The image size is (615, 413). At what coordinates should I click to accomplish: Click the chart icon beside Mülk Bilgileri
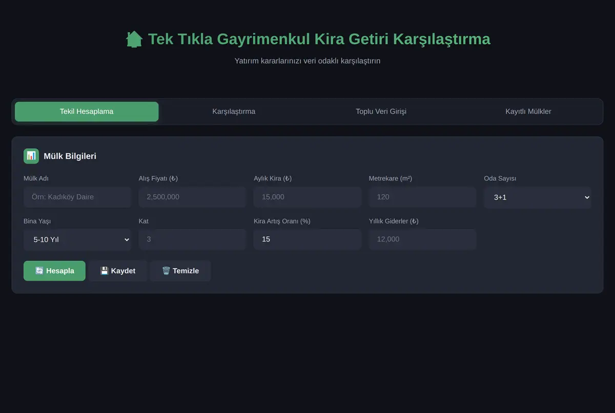tap(31, 156)
